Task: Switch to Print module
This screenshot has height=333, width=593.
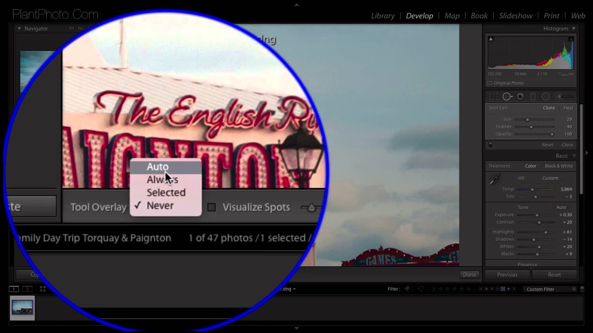Action: (x=551, y=16)
